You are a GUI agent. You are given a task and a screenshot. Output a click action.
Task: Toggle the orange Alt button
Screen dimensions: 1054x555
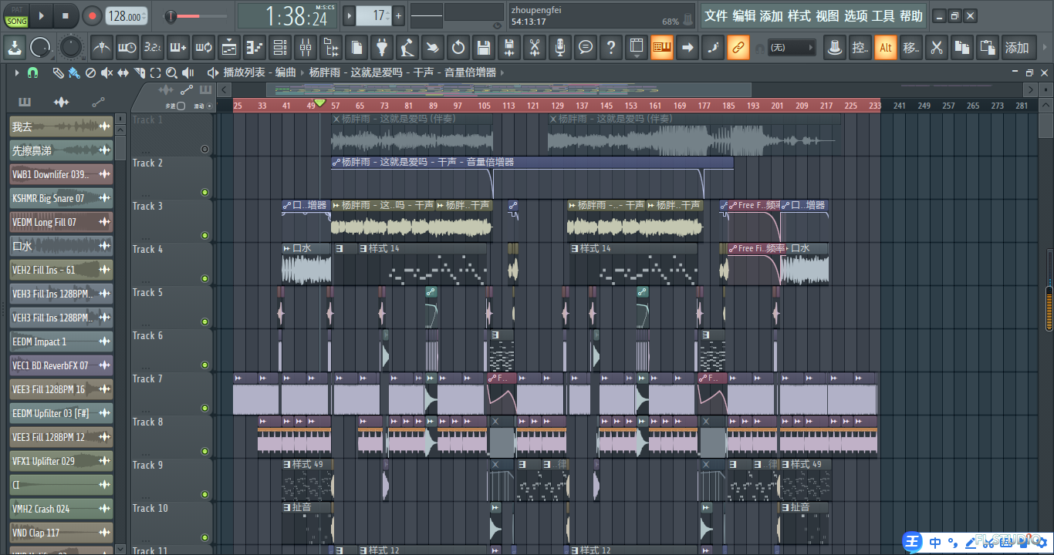[886, 48]
